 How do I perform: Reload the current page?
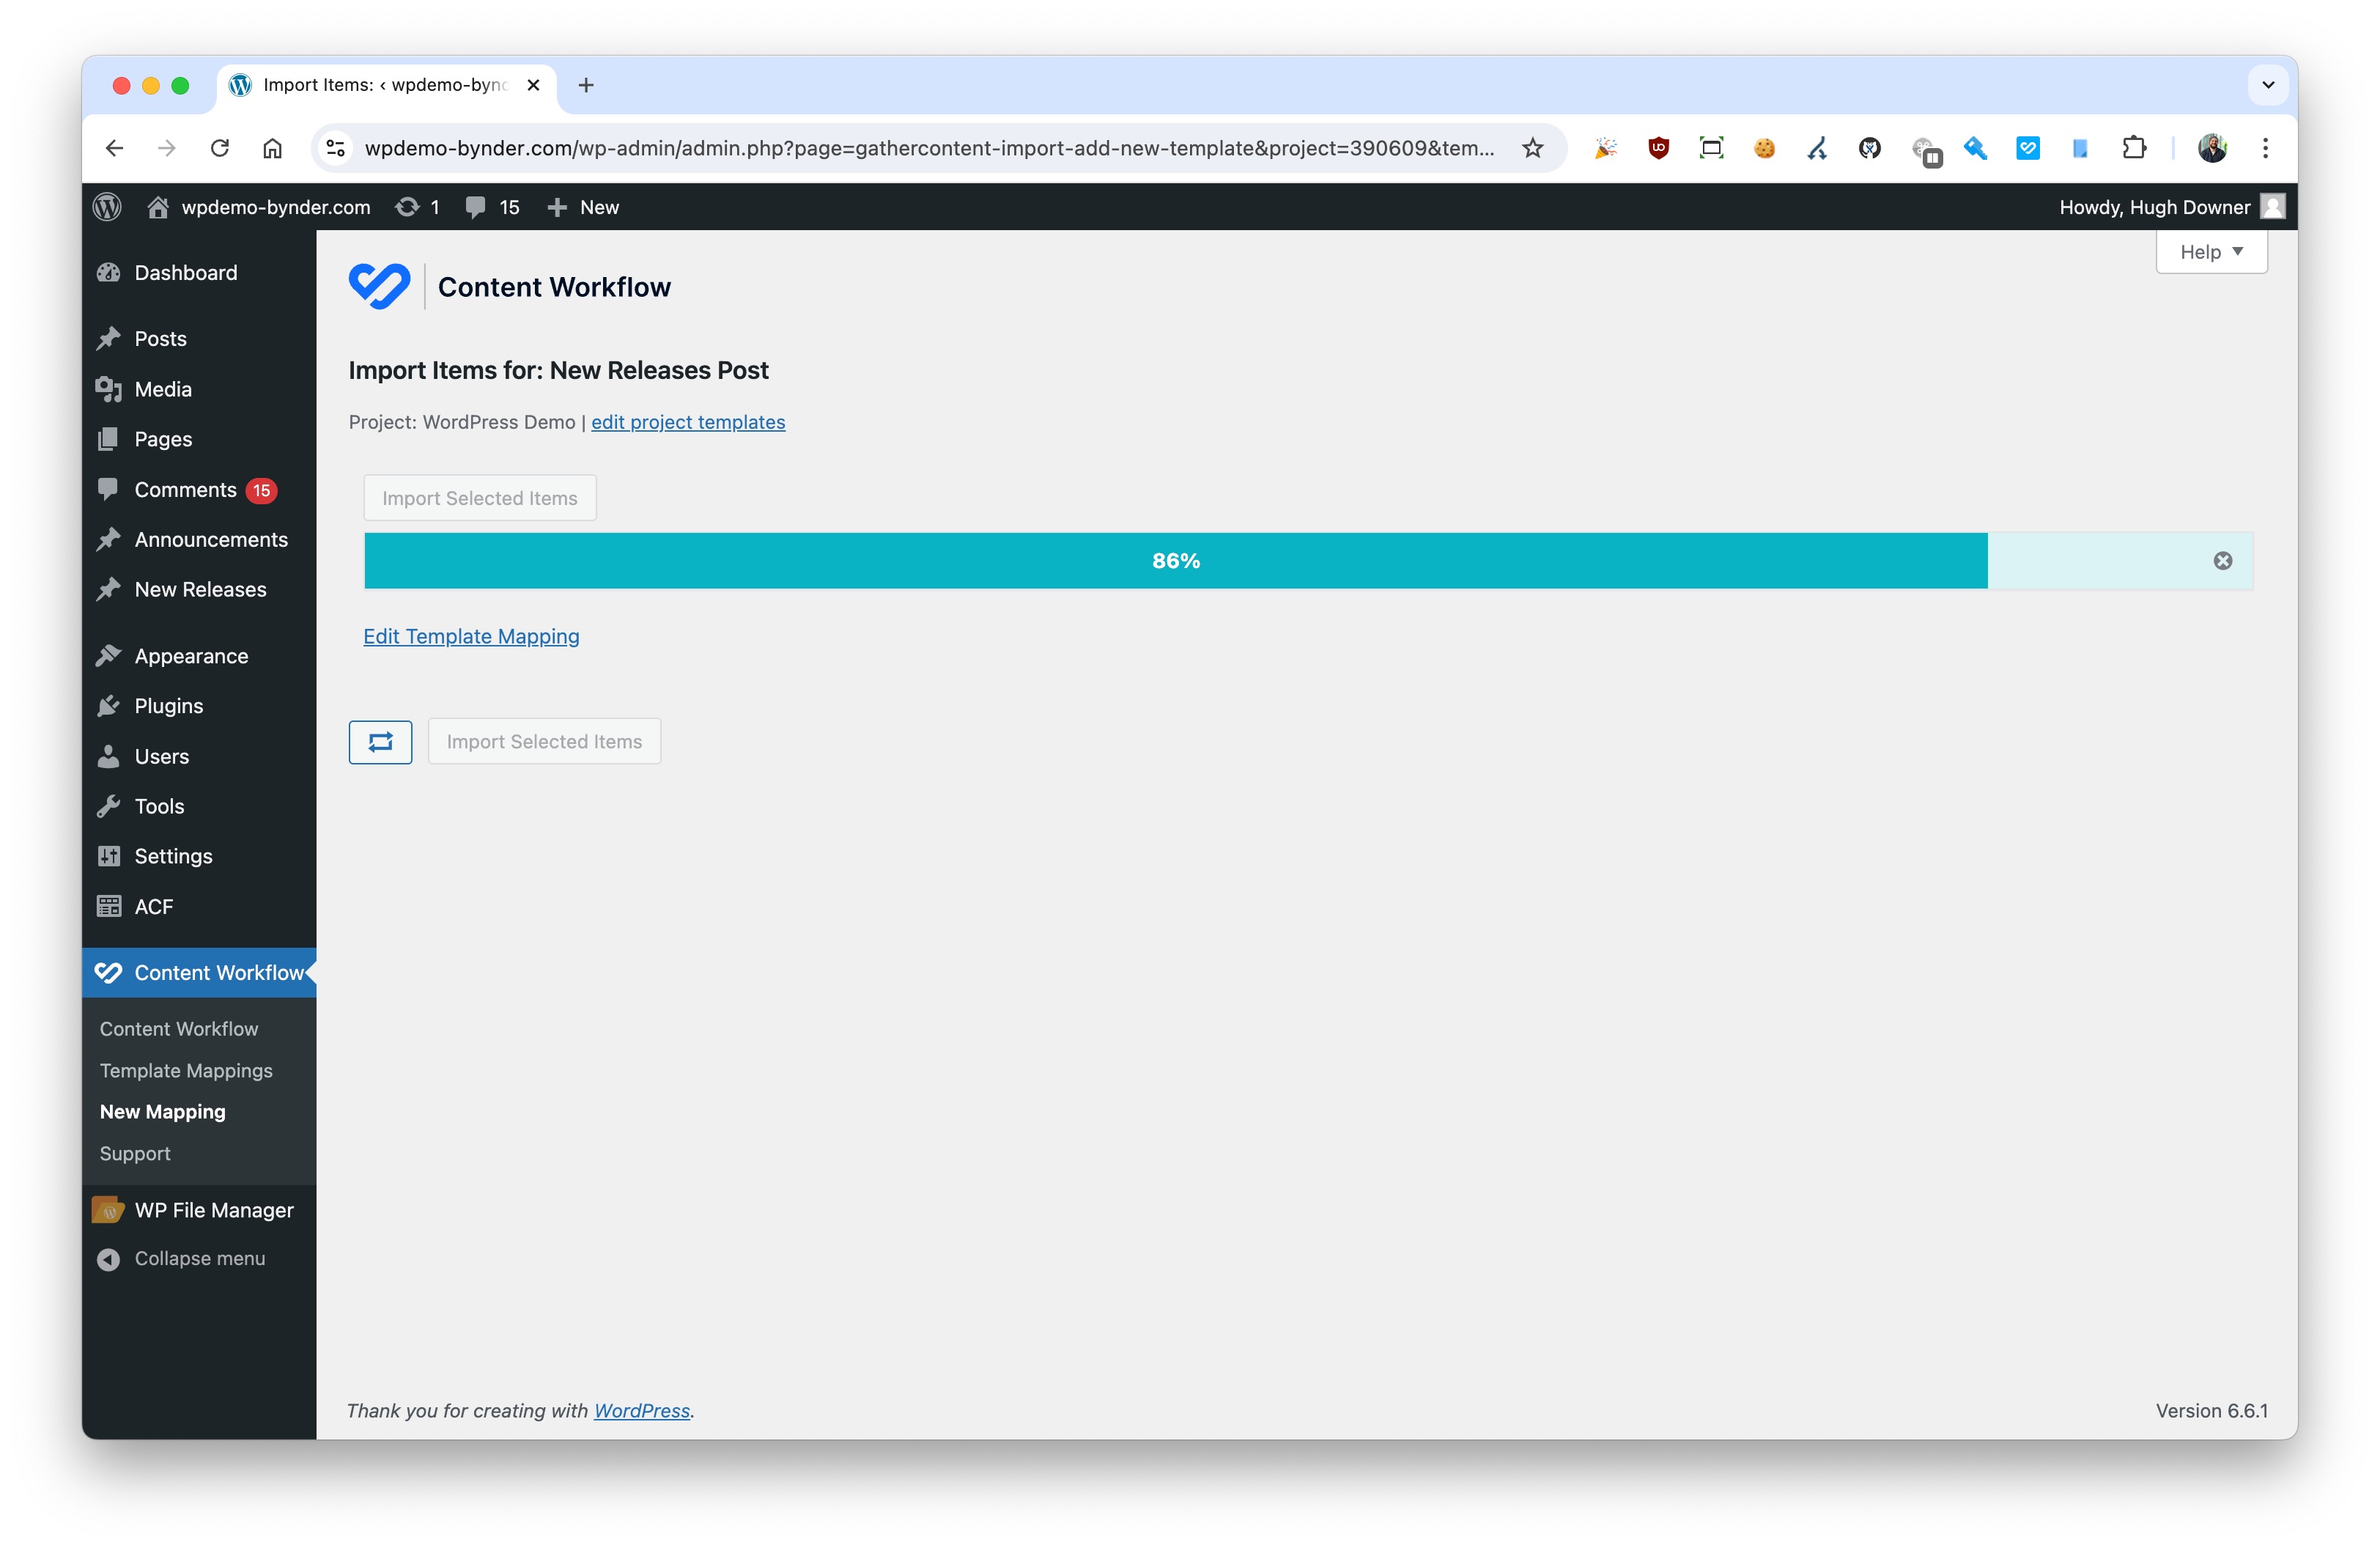[x=220, y=148]
